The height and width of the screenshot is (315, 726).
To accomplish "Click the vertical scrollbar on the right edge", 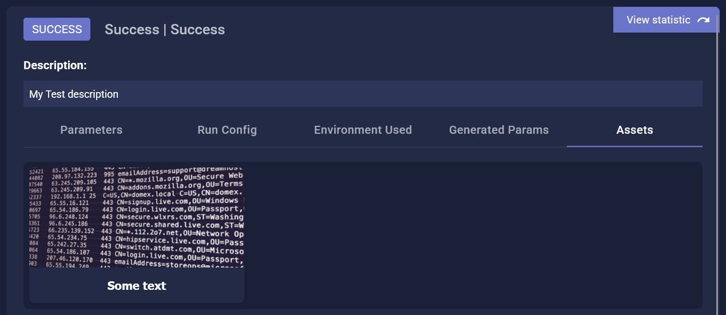I will point(716,166).
